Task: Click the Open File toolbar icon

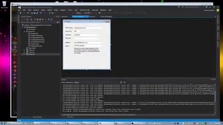Action: coord(32,13)
